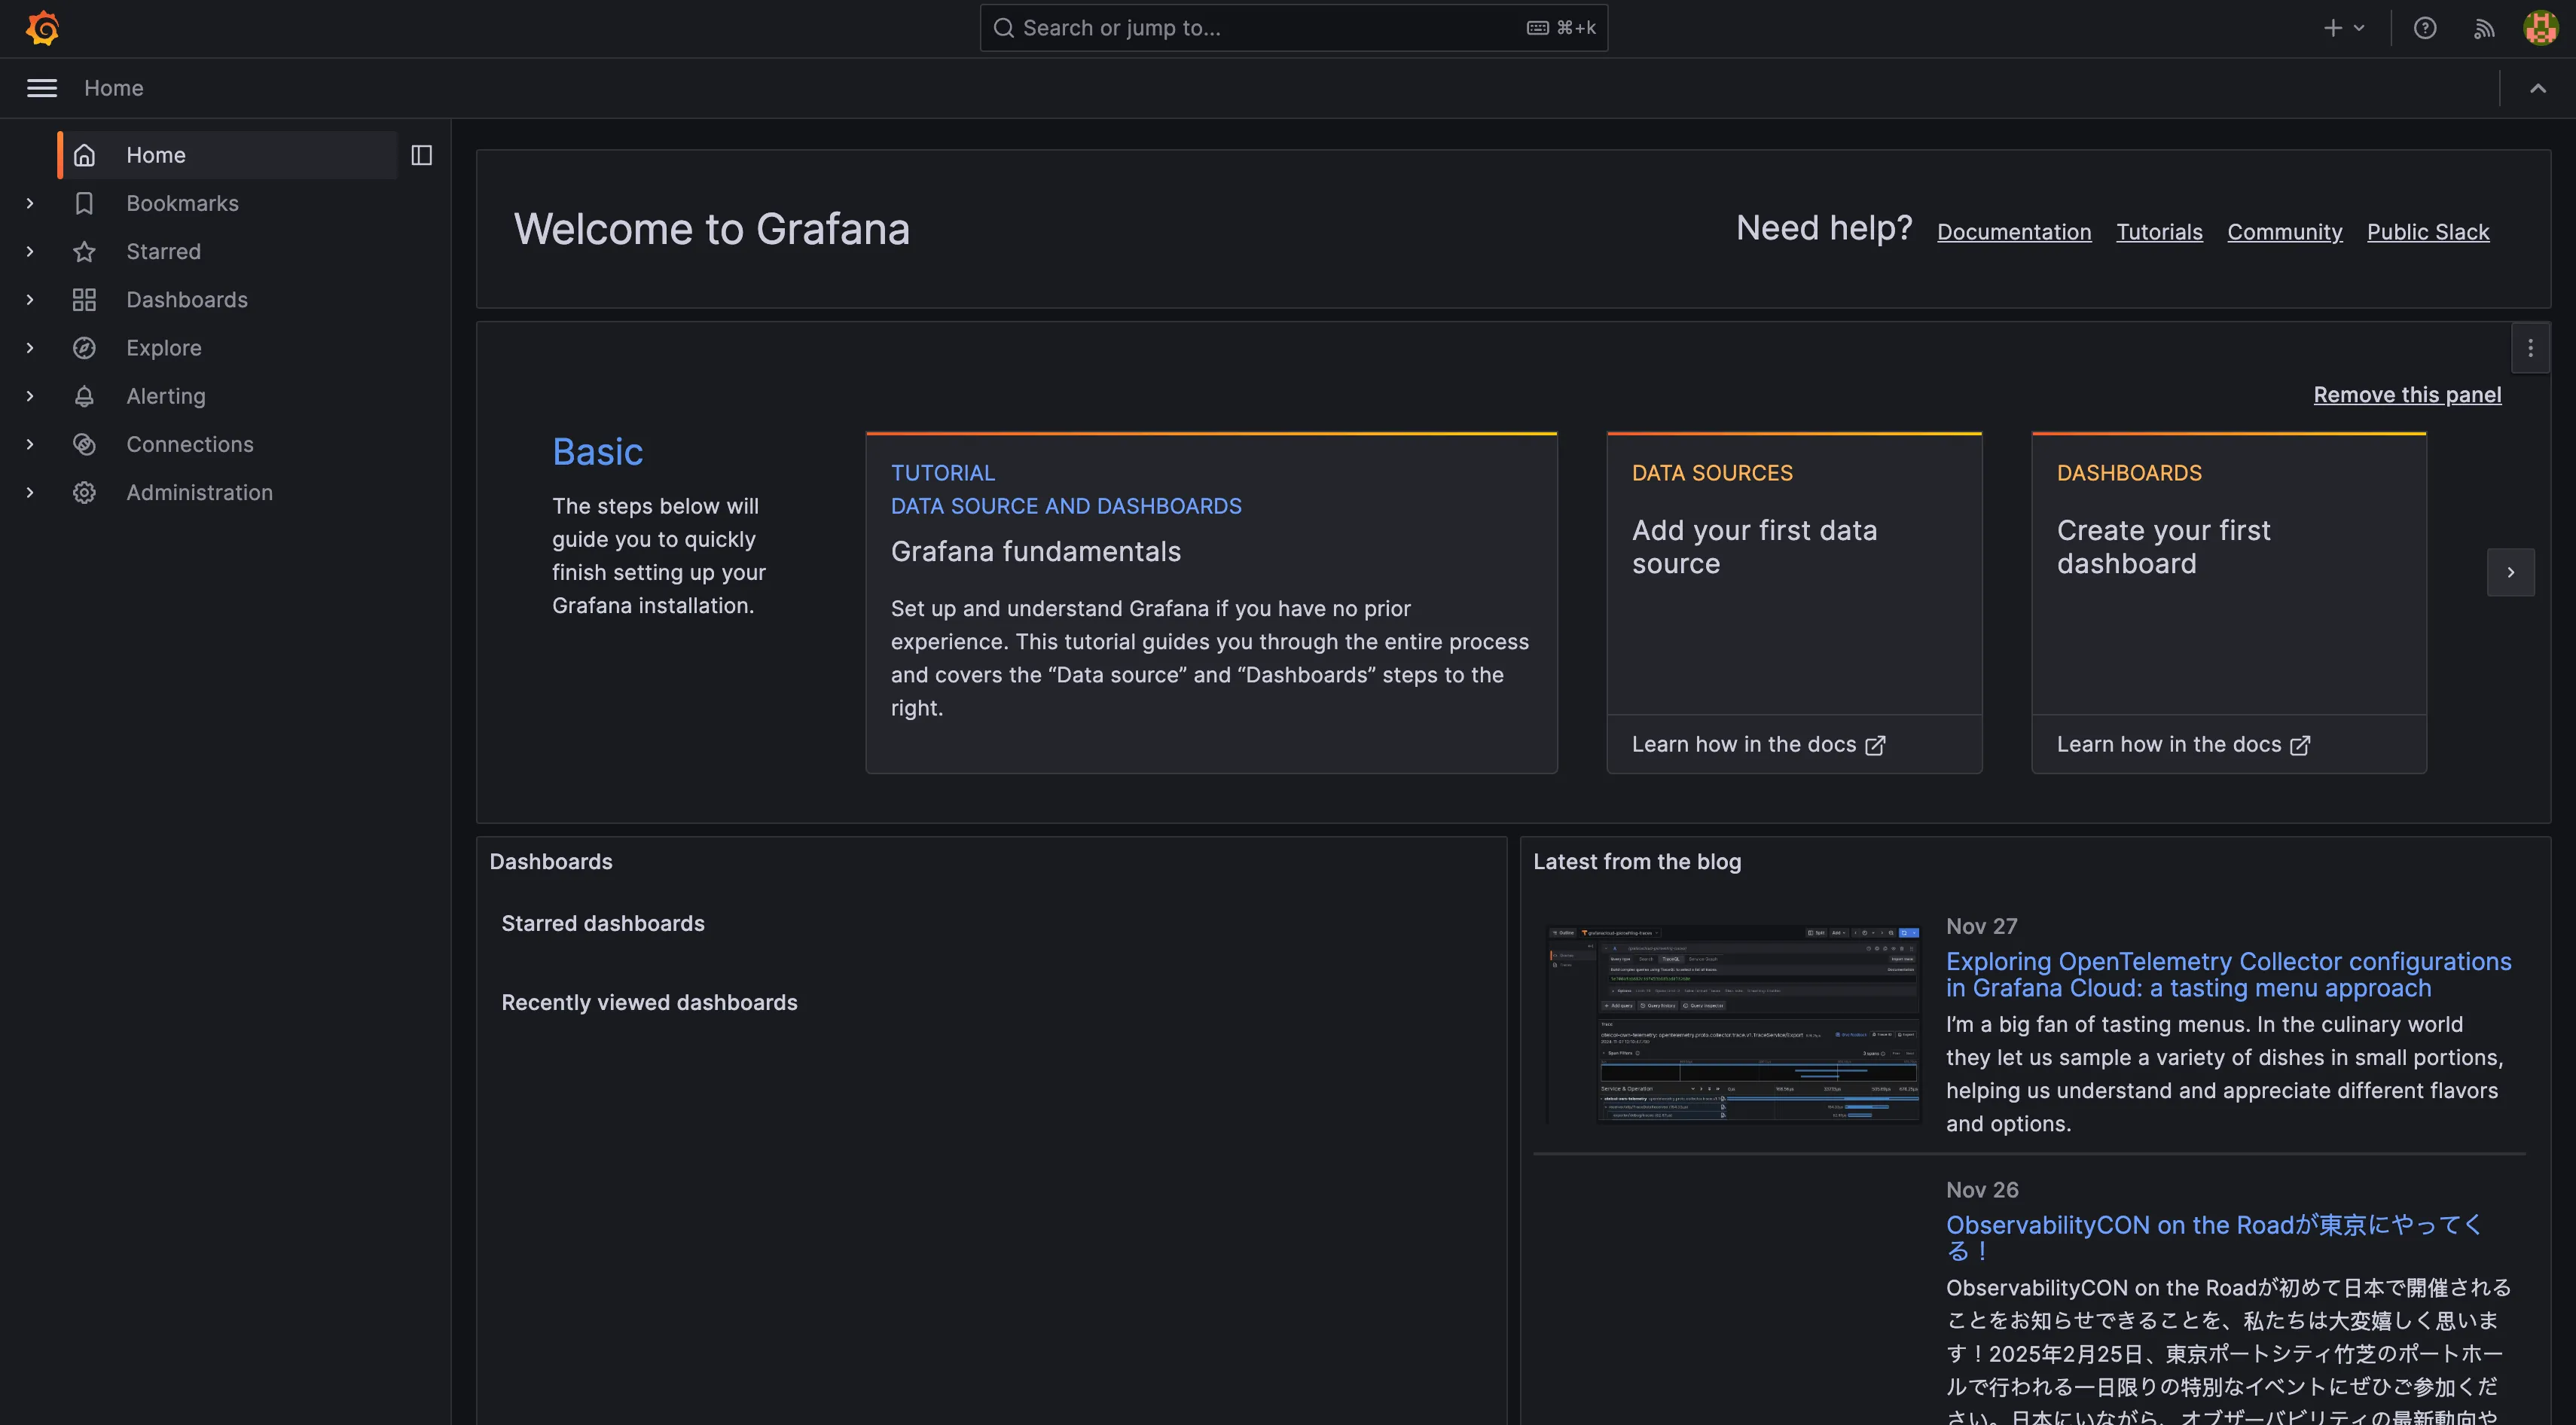Undock the sidebar menu panel
This screenshot has width=2576, height=1425.
point(421,155)
